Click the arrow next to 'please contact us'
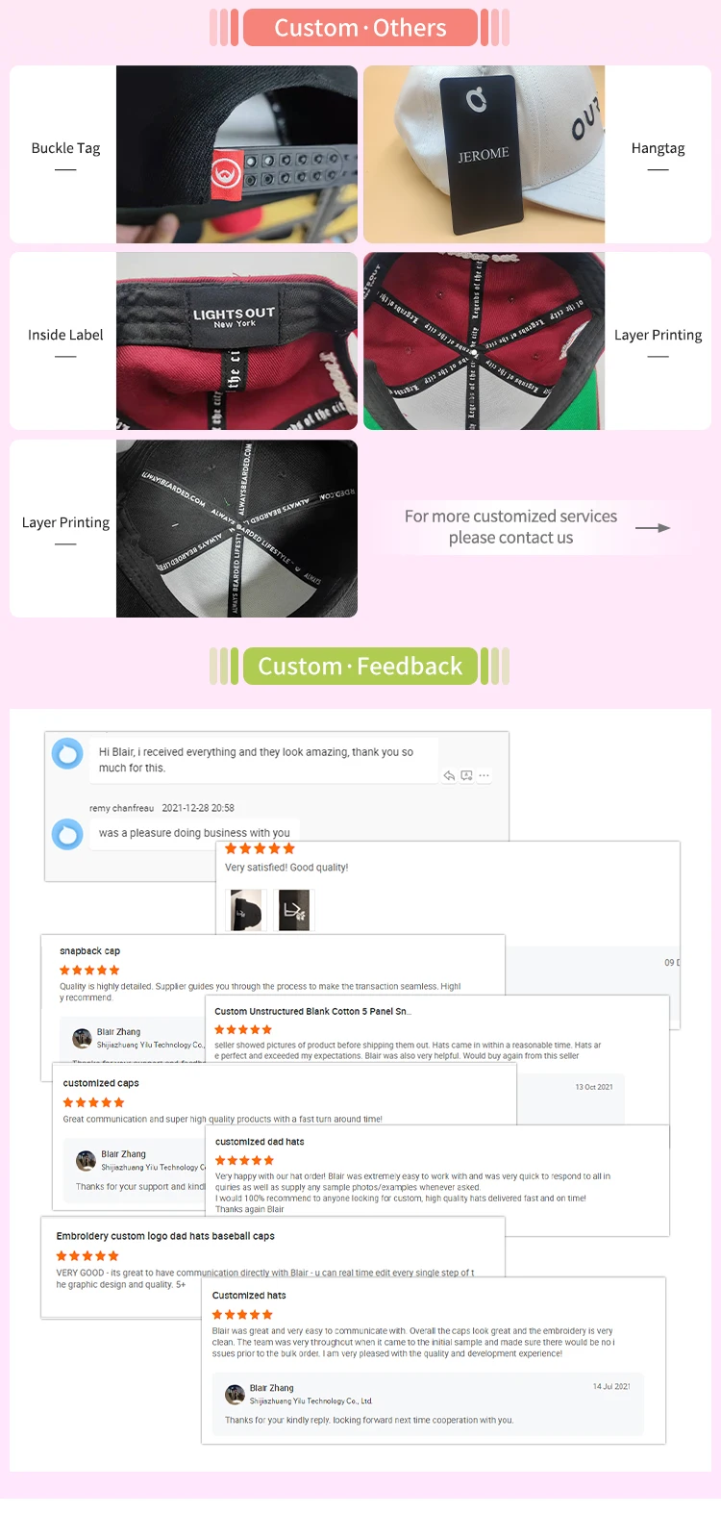The width and height of the screenshot is (721, 1514). 653,528
